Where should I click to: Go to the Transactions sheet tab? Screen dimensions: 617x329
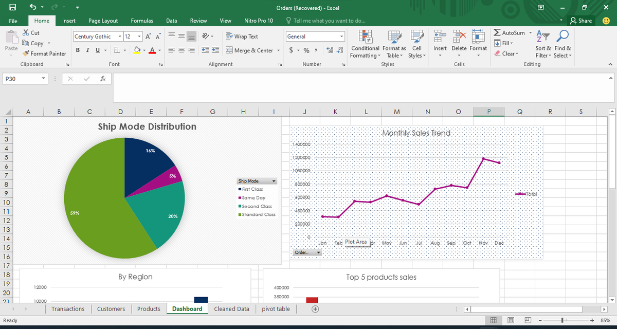click(68, 309)
